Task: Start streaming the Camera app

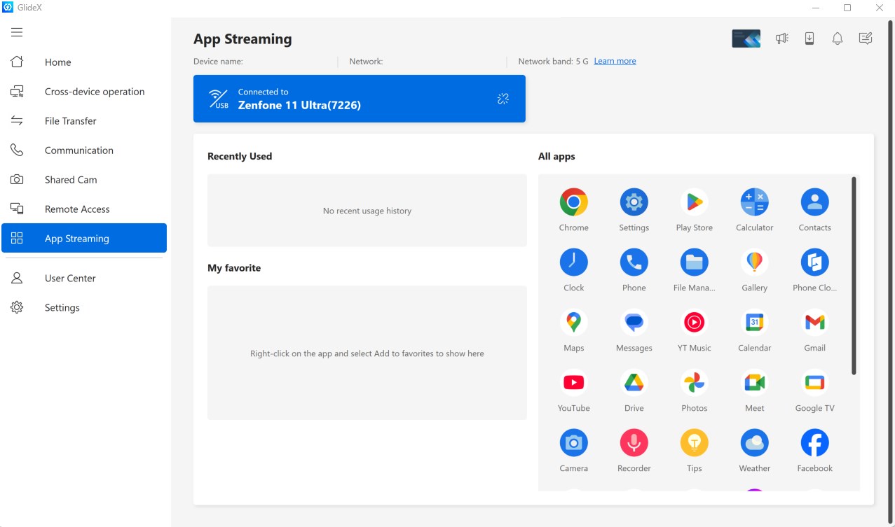Action: pyautogui.click(x=573, y=442)
